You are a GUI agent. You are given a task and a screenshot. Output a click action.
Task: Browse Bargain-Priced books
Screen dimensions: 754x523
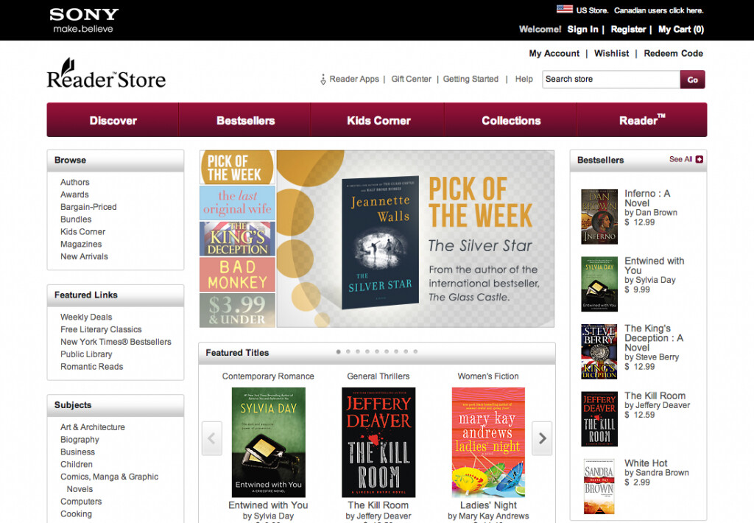(88, 207)
